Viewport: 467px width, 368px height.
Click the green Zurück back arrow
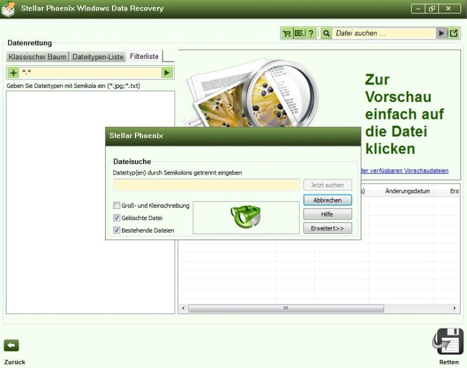(x=11, y=345)
